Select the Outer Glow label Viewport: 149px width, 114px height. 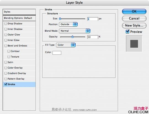click(14, 35)
